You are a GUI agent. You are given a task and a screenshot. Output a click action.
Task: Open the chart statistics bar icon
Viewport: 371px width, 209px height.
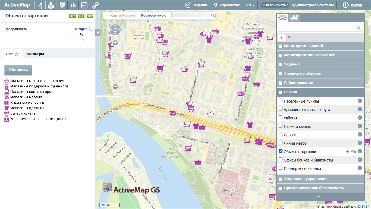[73, 5]
